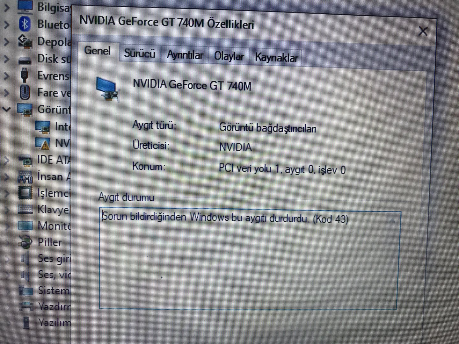Select the Monitör category icon

coord(25,226)
